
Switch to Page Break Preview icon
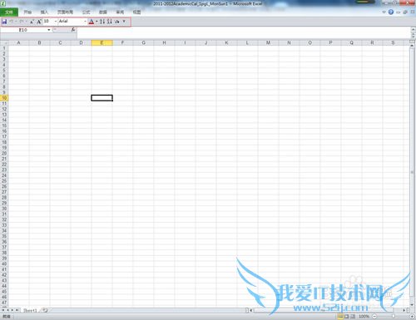tap(353, 316)
